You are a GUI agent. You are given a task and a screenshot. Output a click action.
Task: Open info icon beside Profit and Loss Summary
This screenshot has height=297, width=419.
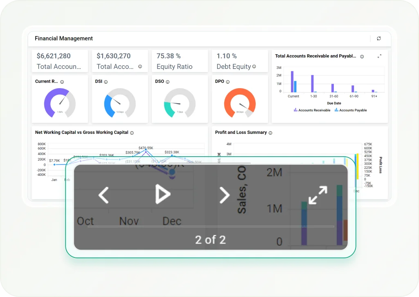click(270, 133)
